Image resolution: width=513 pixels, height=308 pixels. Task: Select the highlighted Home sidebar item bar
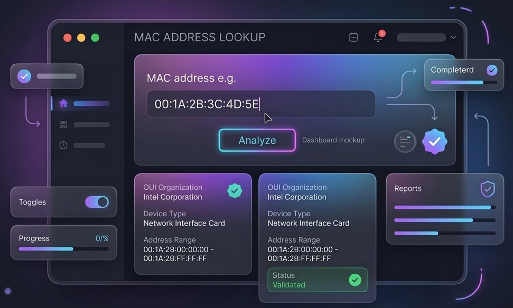91,103
